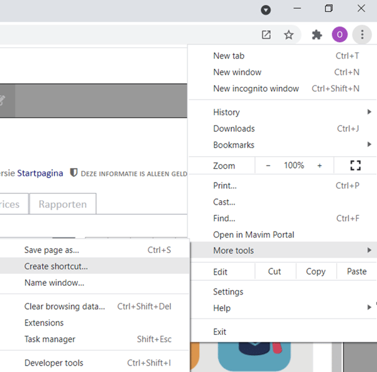Click the three-dot Chrome menu icon
The image size is (377, 372).
pyautogui.click(x=362, y=35)
